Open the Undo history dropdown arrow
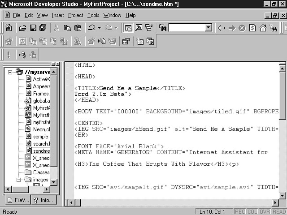This screenshot has height=215, width=287. click(99, 28)
